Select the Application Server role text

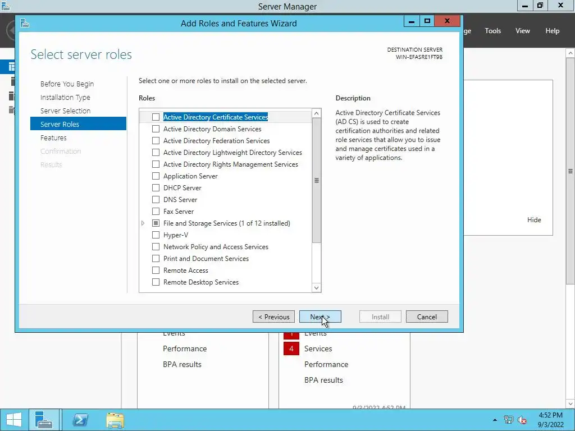190,176
